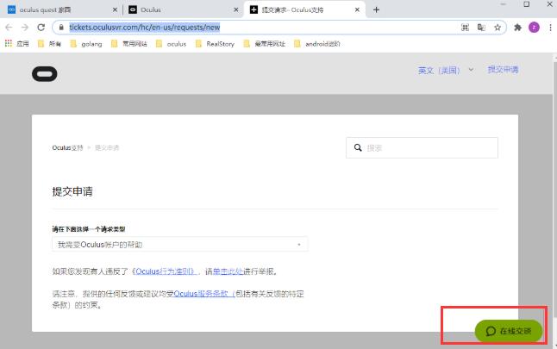Open the request type dropdown

point(179,245)
